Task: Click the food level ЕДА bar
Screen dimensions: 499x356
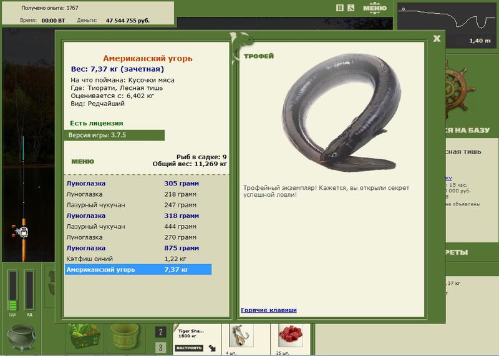Action: (12, 290)
